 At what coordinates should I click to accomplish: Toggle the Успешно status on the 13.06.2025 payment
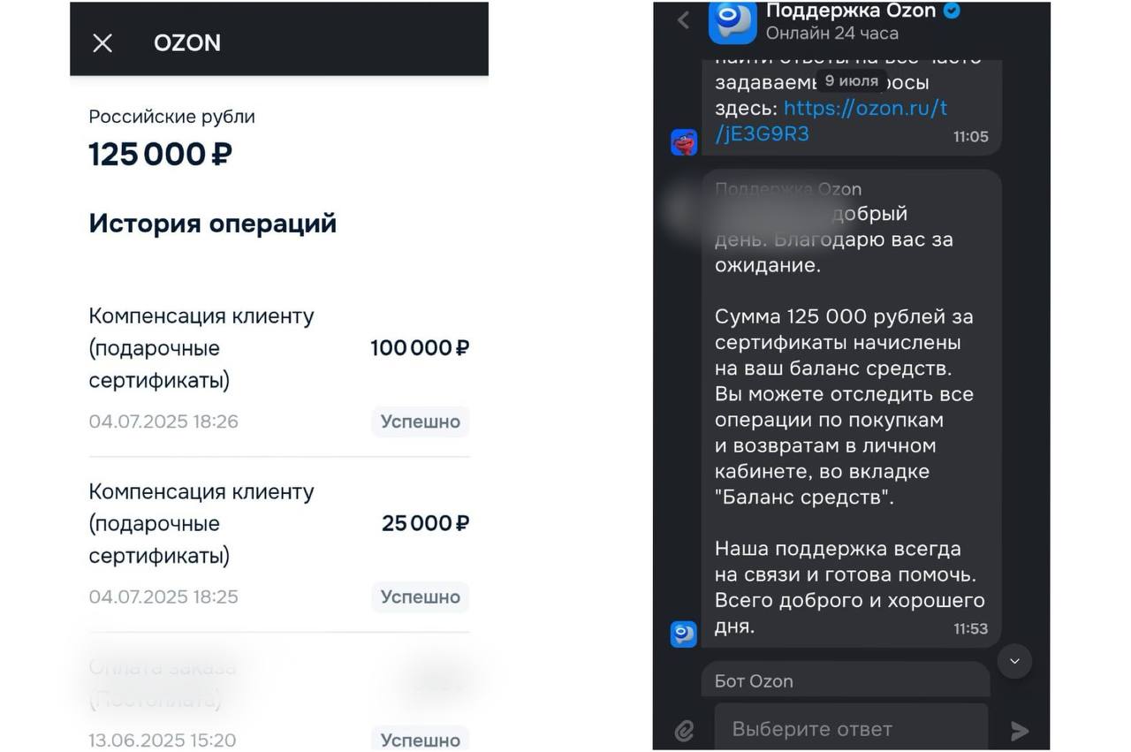pos(420,740)
